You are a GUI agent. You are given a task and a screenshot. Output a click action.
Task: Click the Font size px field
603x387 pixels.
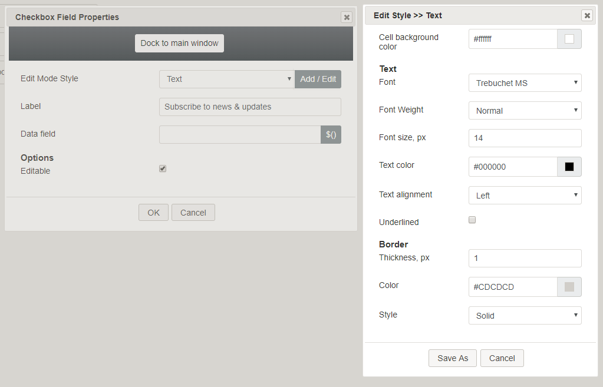pyautogui.click(x=525, y=138)
